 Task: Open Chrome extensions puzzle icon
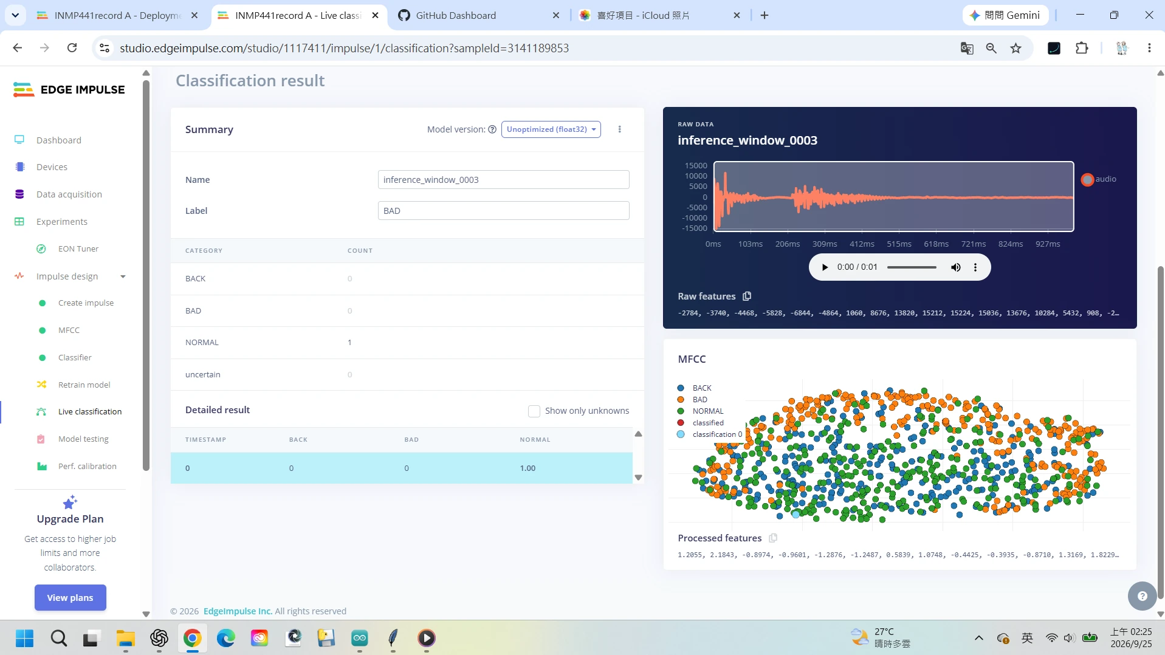[x=1082, y=48]
